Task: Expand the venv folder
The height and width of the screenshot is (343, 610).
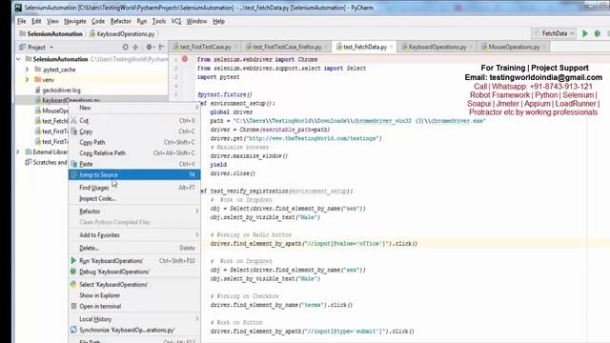Action: pos(27,80)
